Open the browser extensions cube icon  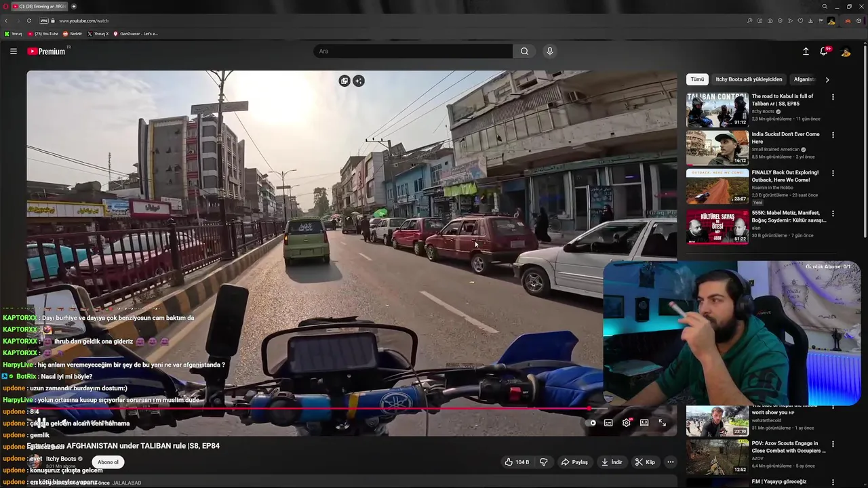point(859,20)
